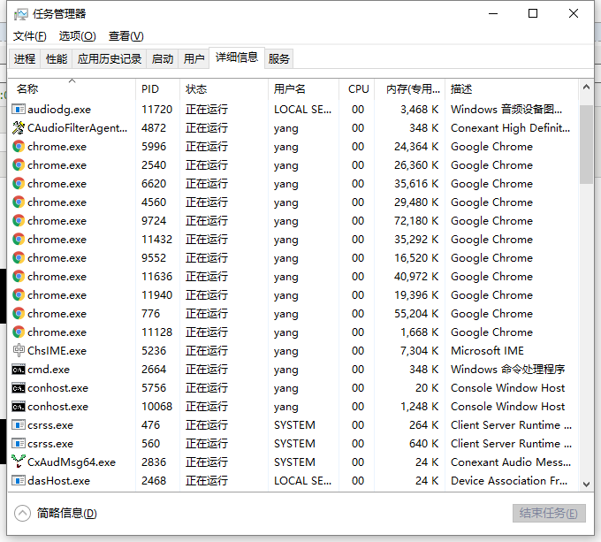Click conhost.exe icon with PID 5756

[19, 388]
